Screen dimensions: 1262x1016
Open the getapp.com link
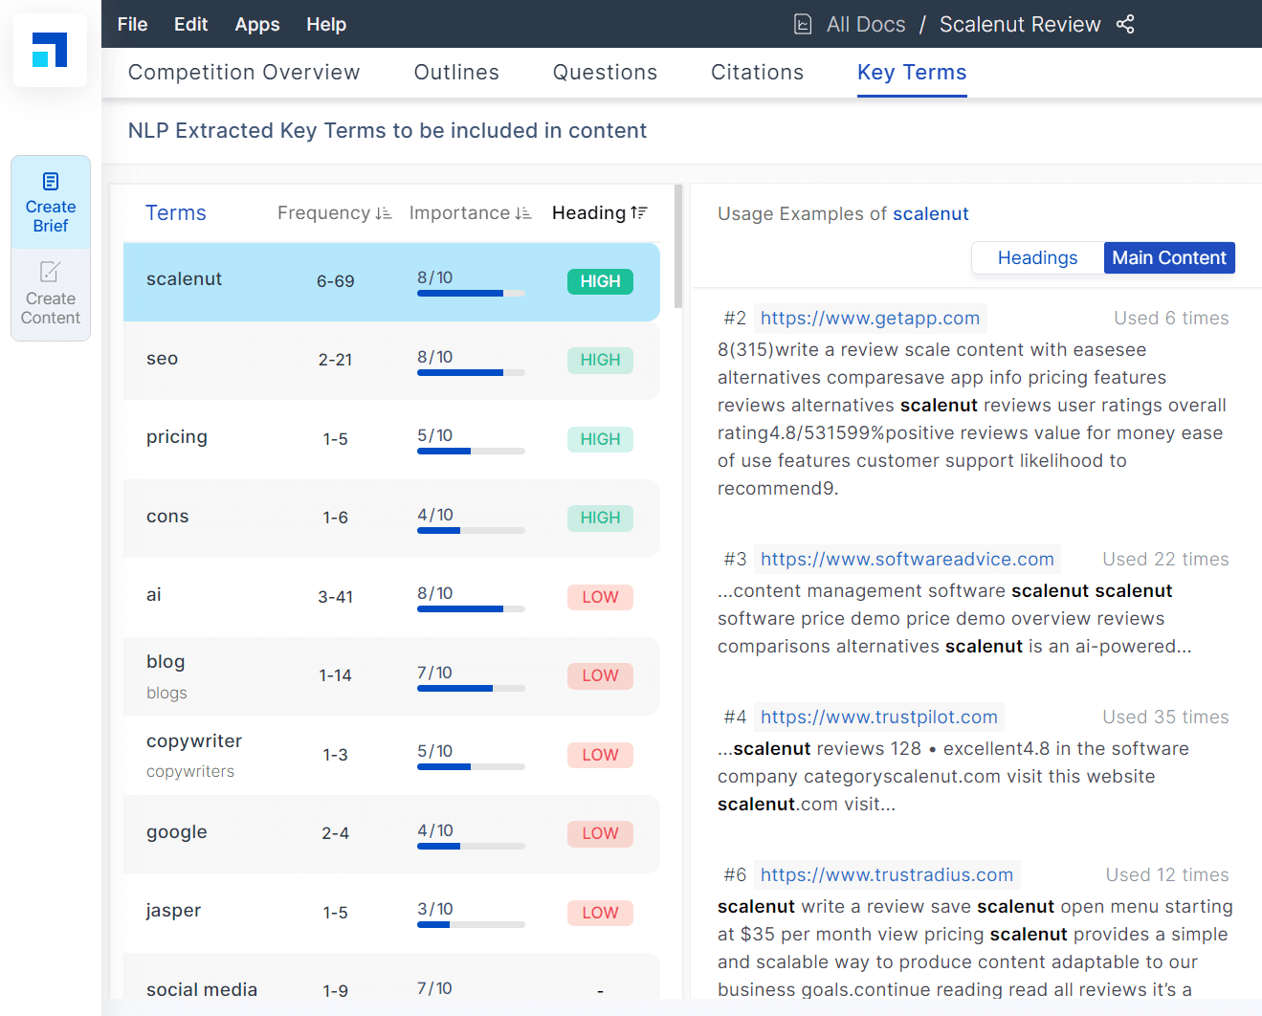(x=870, y=318)
